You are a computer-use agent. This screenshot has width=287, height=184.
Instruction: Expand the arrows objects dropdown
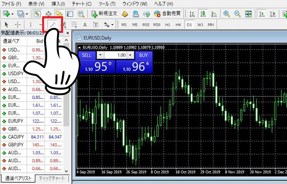coord(112,25)
